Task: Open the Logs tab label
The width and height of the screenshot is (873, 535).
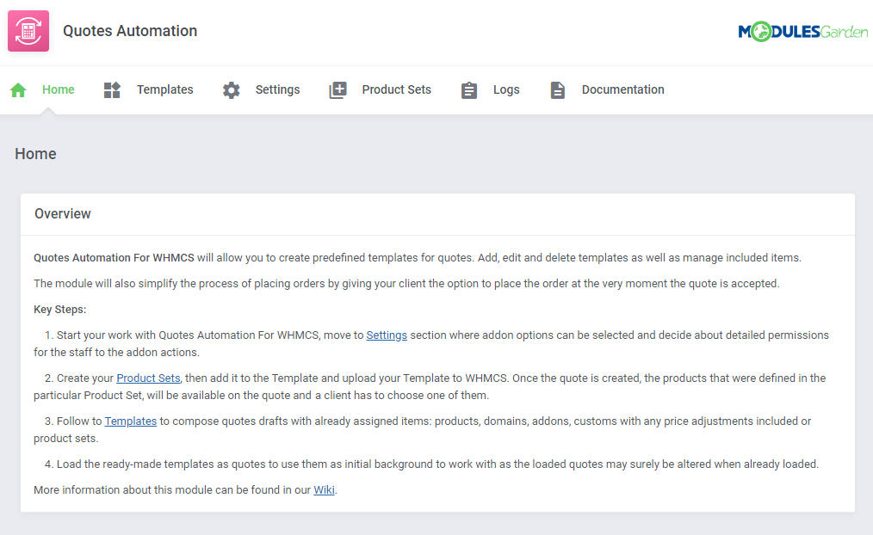Action: (506, 89)
